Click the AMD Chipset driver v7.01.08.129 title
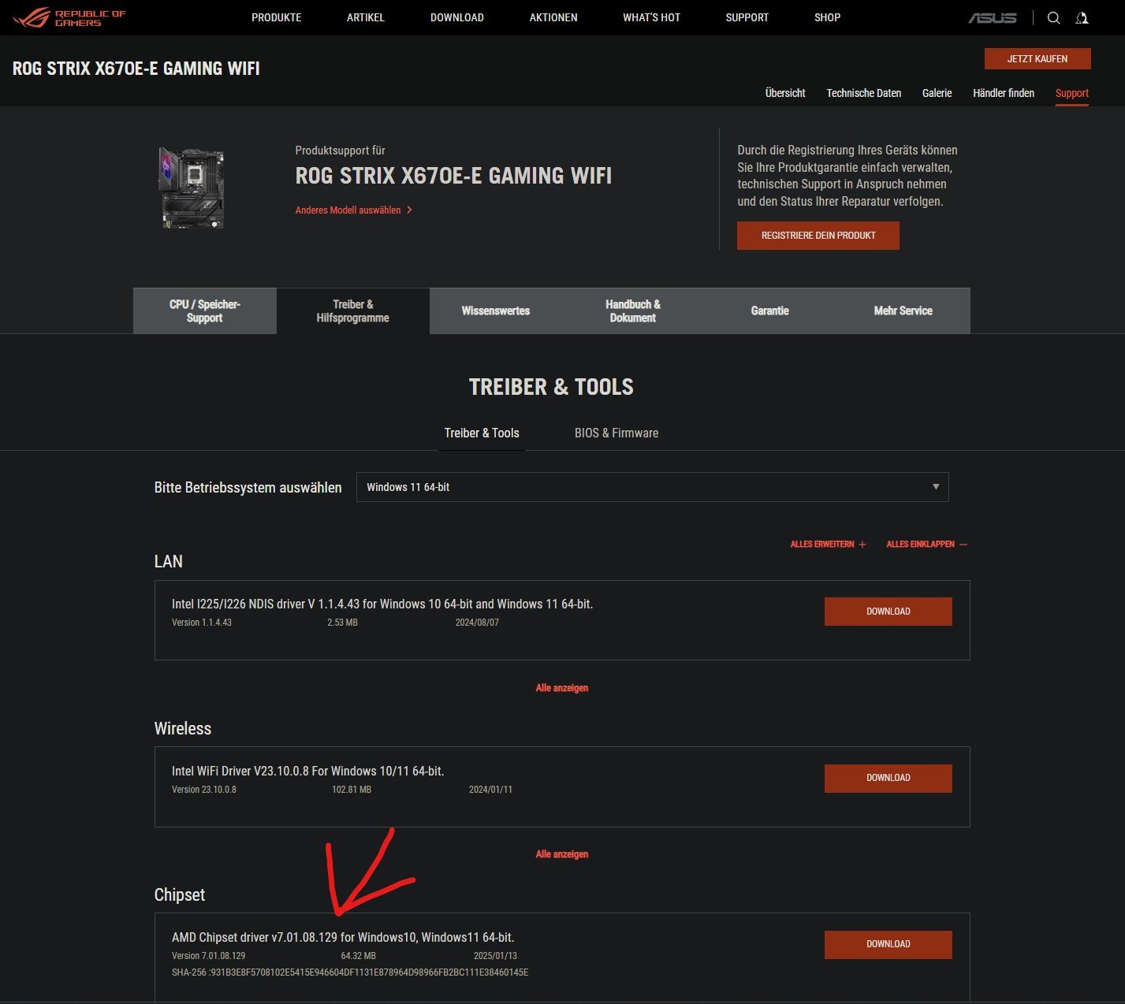 point(343,938)
